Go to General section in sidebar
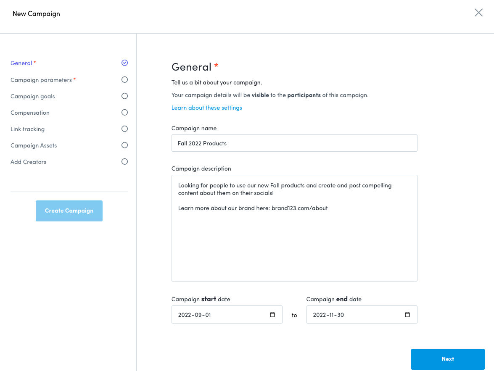Screen dimensions: 494x371 point(21,63)
